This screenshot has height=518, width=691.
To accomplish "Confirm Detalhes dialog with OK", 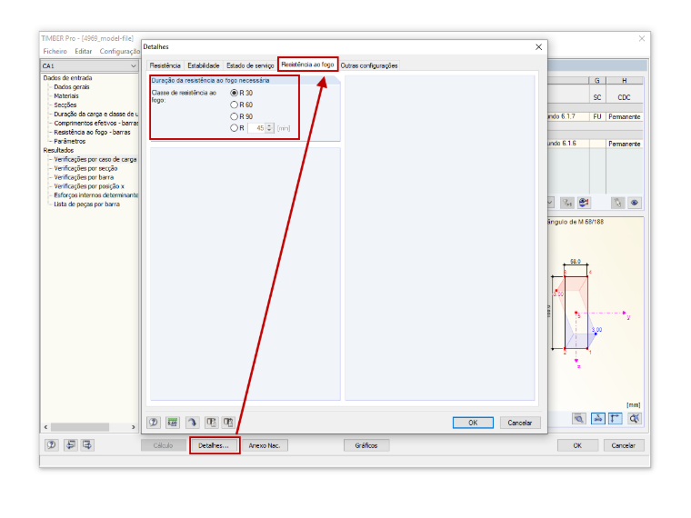I will coord(473,423).
